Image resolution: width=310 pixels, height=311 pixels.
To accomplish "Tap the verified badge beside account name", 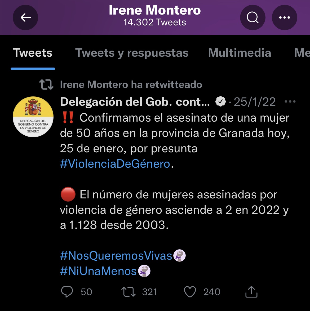I will click(x=220, y=102).
